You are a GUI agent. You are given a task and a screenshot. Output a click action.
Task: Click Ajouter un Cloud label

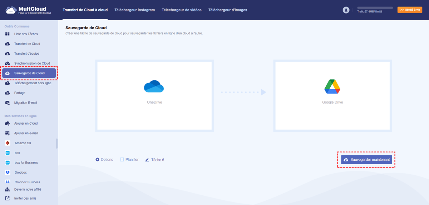(x=26, y=123)
